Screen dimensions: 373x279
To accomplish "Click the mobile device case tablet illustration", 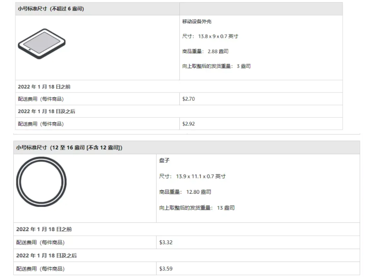I will click(42, 44).
